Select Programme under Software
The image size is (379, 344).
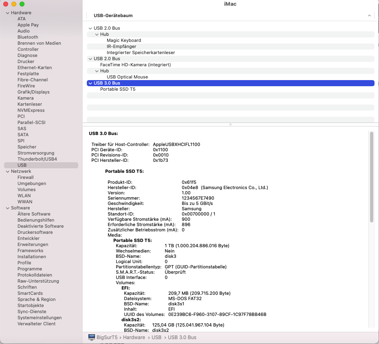click(x=30, y=269)
